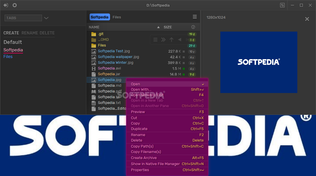316x176 pixels.
Task: Click DELETE in the tabs panel
Action: click(x=47, y=33)
